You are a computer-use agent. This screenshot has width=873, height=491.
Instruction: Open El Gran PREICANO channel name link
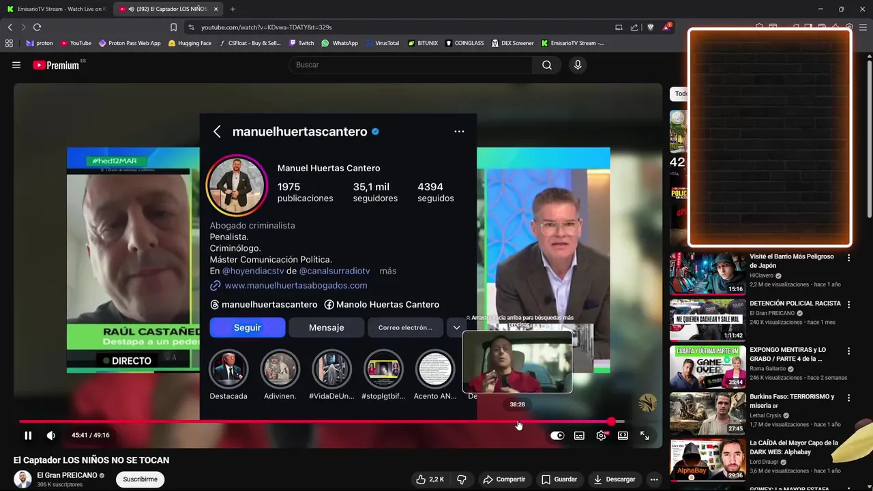coord(67,475)
